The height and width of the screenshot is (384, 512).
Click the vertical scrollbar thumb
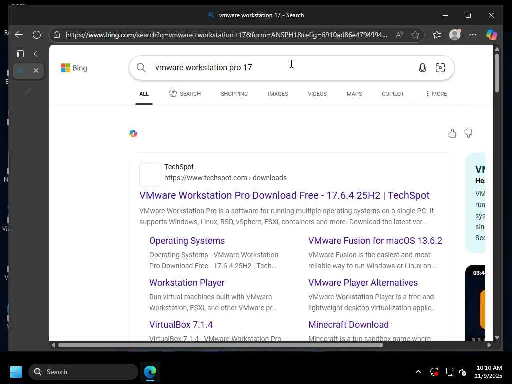(497, 73)
